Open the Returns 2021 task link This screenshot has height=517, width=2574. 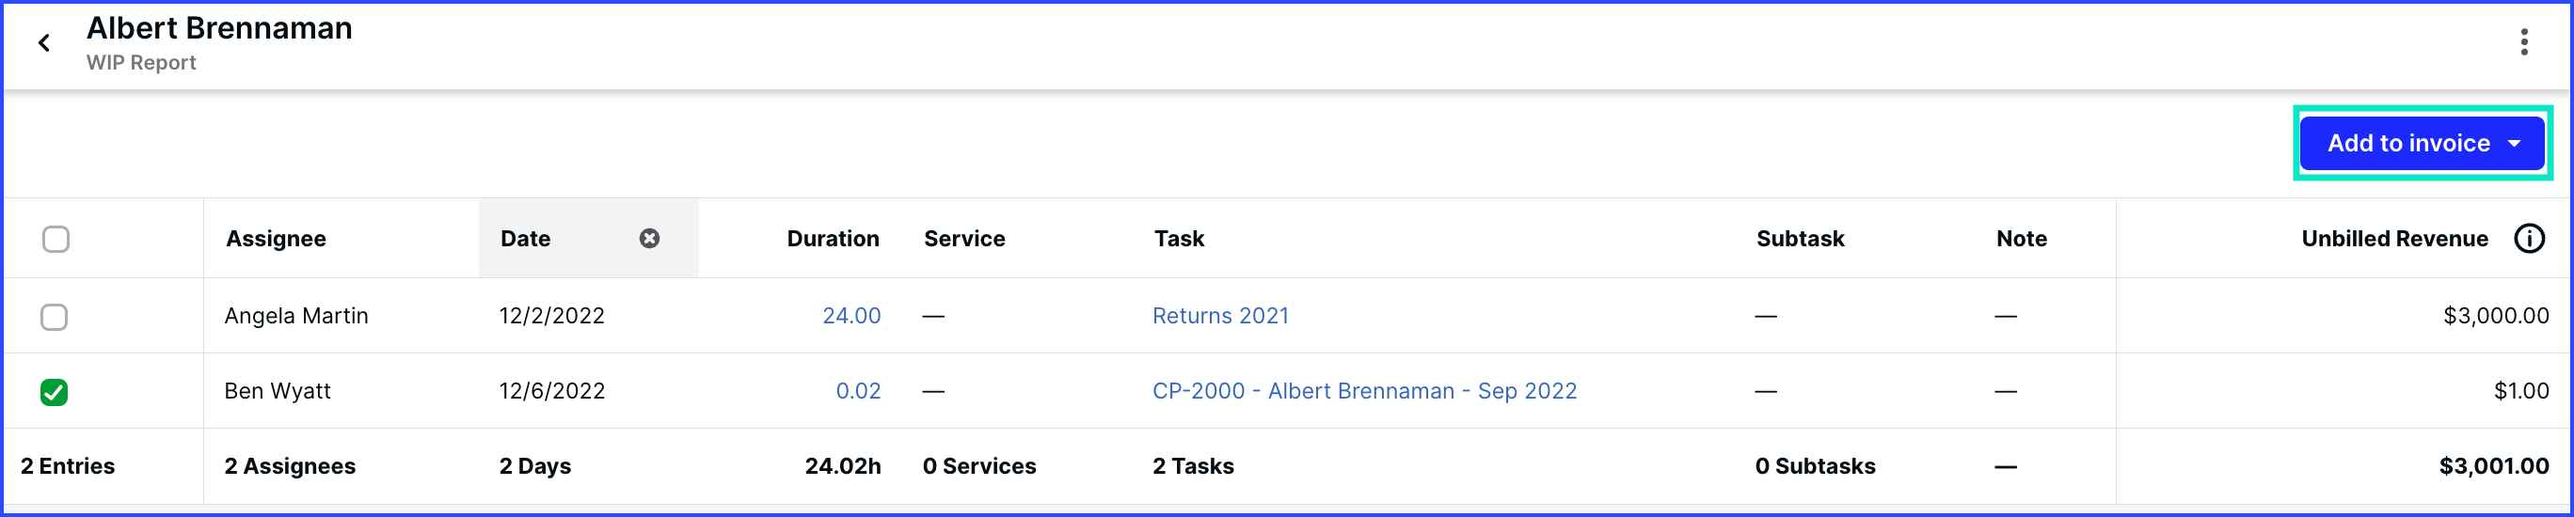tap(1220, 316)
